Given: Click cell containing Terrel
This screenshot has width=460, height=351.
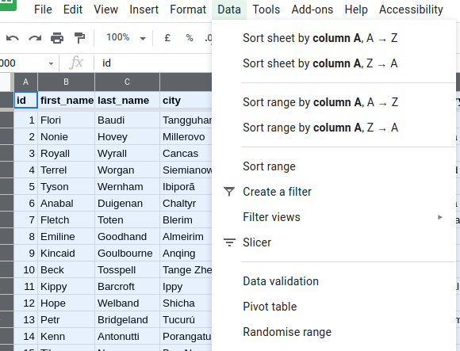Looking at the screenshot, I should (x=67, y=170).
